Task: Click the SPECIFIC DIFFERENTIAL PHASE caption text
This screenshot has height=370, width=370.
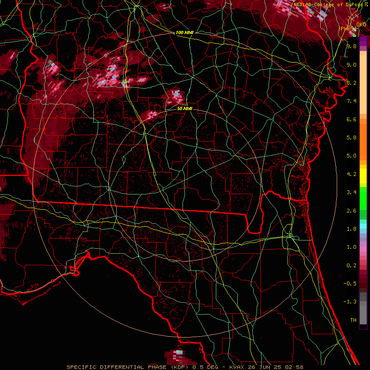Action: click(116, 367)
